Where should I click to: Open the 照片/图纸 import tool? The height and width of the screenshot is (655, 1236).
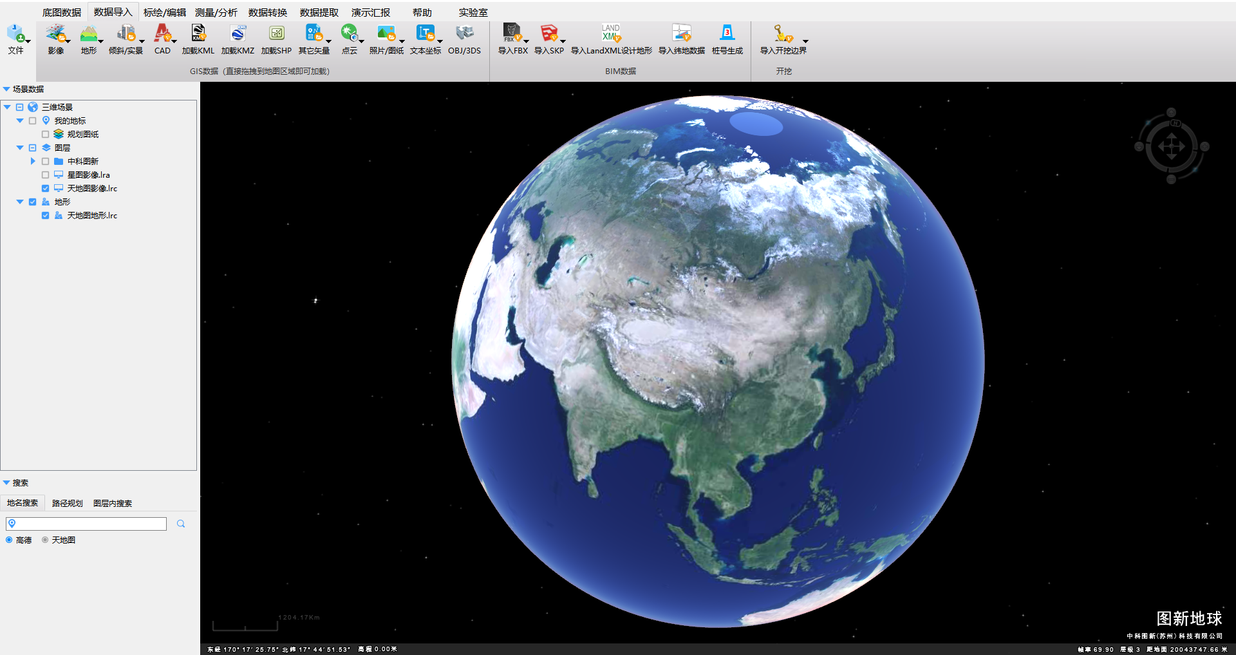click(x=386, y=39)
